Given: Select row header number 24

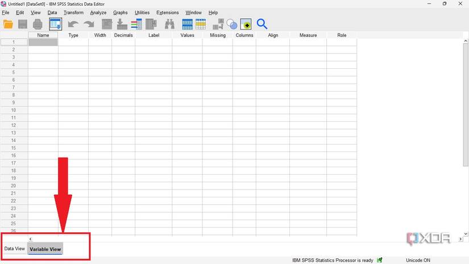Looking at the screenshot, I should tap(14, 216).
